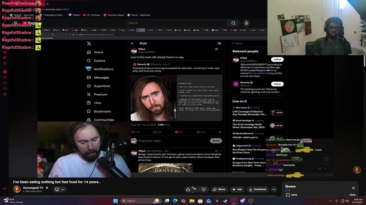The width and height of the screenshot is (366, 205).
Task: Click the Windows taskbar Search box
Action: (x=141, y=201)
